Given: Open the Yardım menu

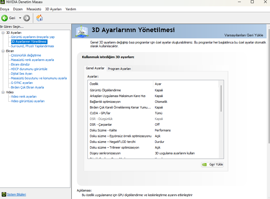Looking at the screenshot, I should [71, 9].
